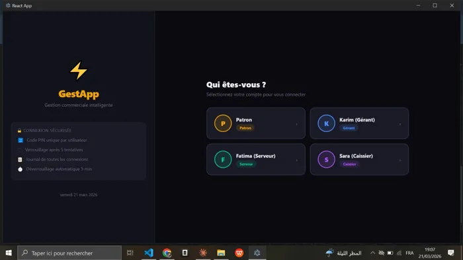Click the chevron on Sara card
The image size is (463, 260).
point(400,160)
